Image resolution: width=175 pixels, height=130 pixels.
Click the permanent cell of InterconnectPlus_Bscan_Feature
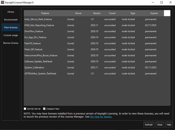pos(151,56)
